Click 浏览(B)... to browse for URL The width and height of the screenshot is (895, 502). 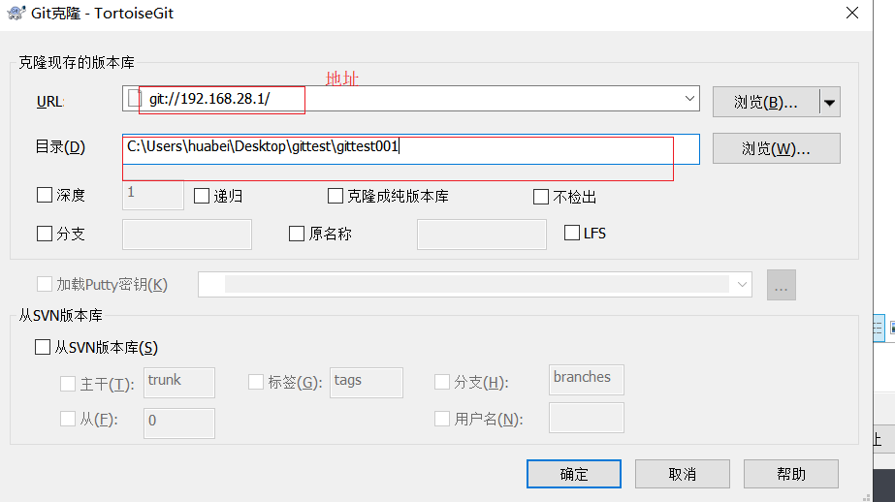pos(766,103)
